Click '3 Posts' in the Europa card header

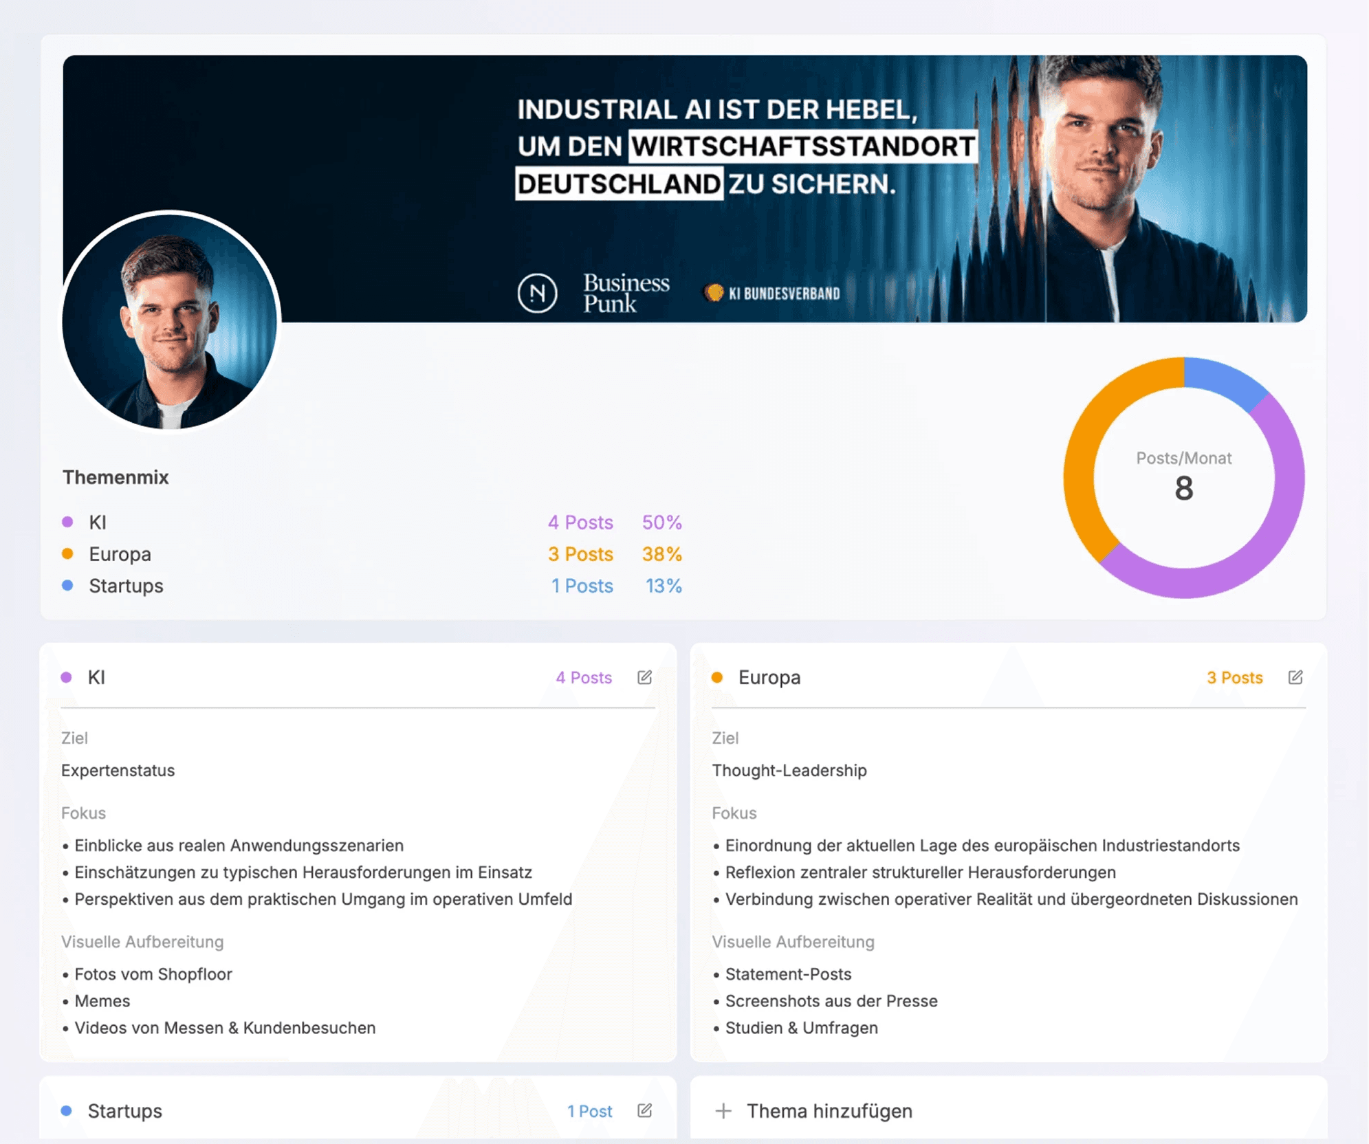[x=1234, y=677]
